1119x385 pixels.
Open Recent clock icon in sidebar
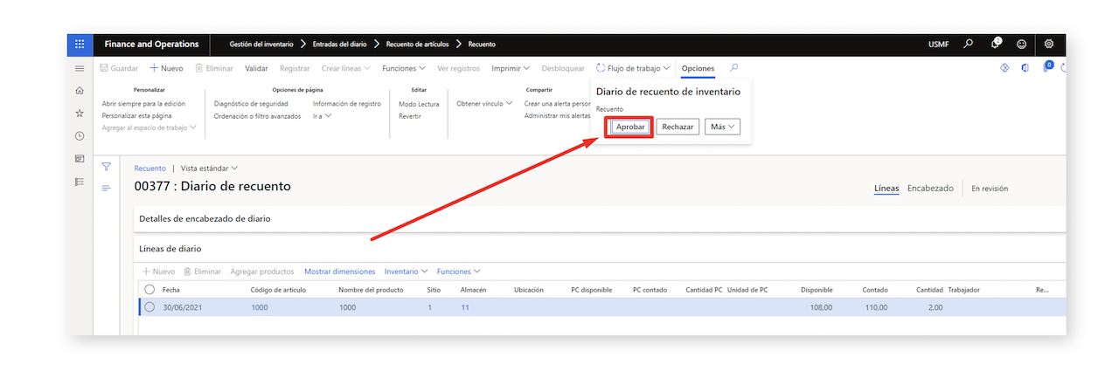point(80,135)
